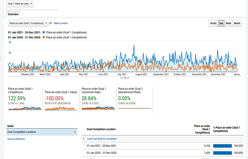Click the arrow beside Goal Completion Location

[x=75, y=132]
